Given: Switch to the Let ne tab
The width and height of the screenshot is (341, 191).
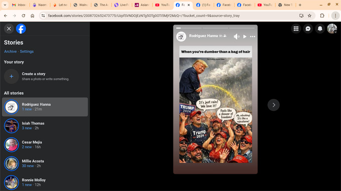Looking at the screenshot, I should pyautogui.click(x=60, y=5).
